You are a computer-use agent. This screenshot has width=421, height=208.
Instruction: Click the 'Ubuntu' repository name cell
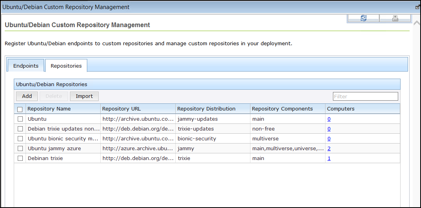tap(63, 119)
